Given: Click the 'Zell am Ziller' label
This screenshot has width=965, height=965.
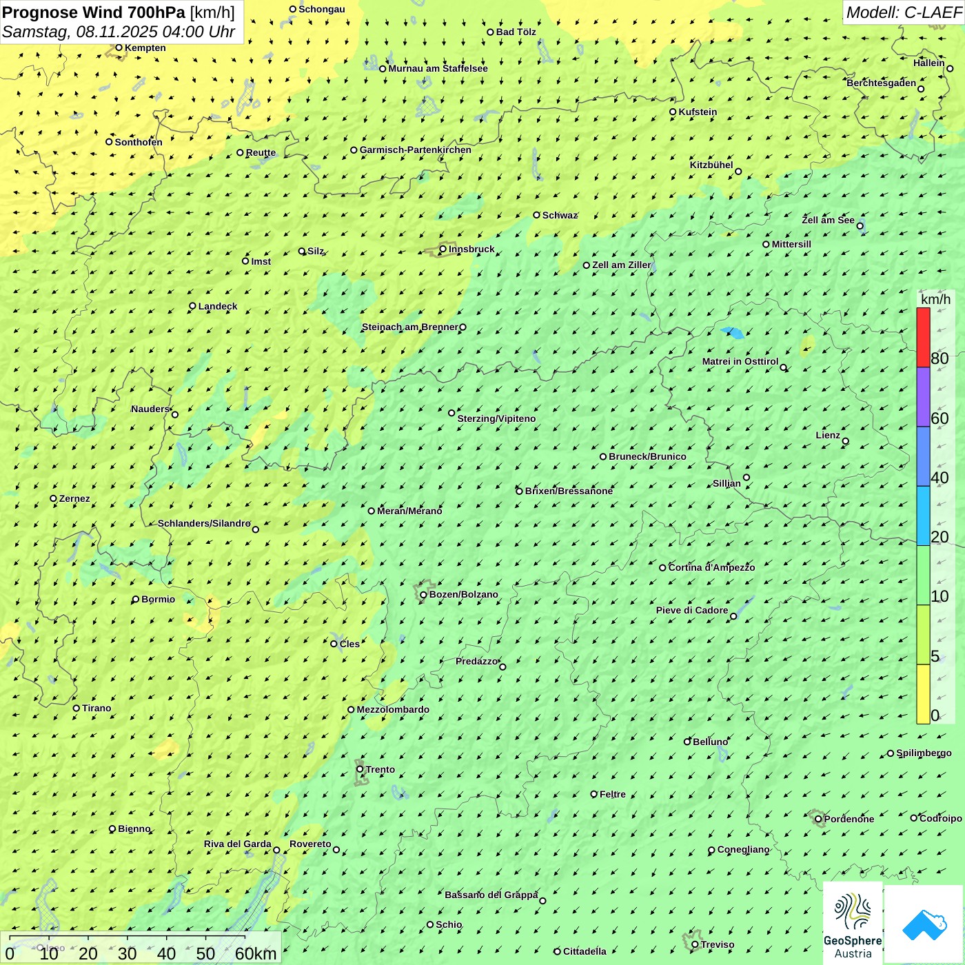Looking at the screenshot, I should (622, 265).
